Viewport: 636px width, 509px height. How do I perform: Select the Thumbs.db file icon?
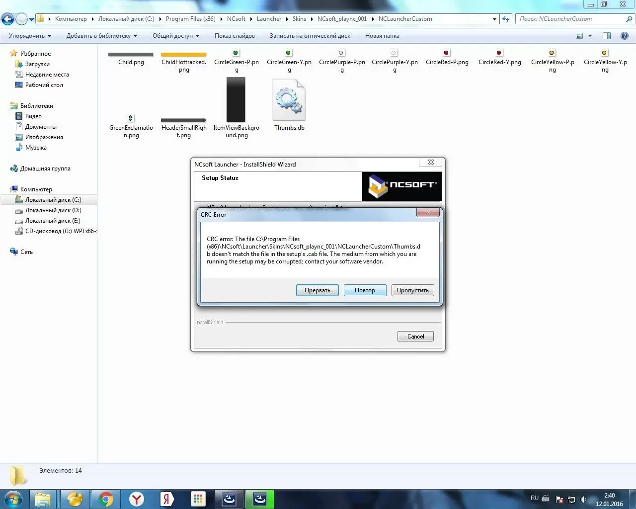[x=289, y=100]
